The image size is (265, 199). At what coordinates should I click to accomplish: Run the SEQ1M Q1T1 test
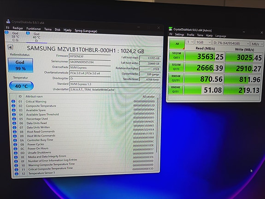[176, 67]
